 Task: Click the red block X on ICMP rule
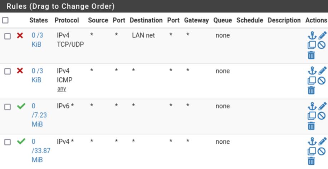coord(20,71)
